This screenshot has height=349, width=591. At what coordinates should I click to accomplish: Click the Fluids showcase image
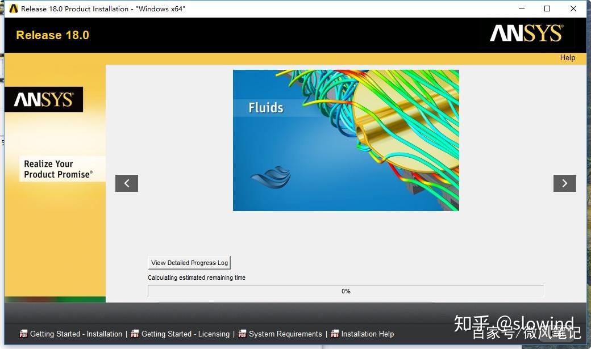(346, 140)
